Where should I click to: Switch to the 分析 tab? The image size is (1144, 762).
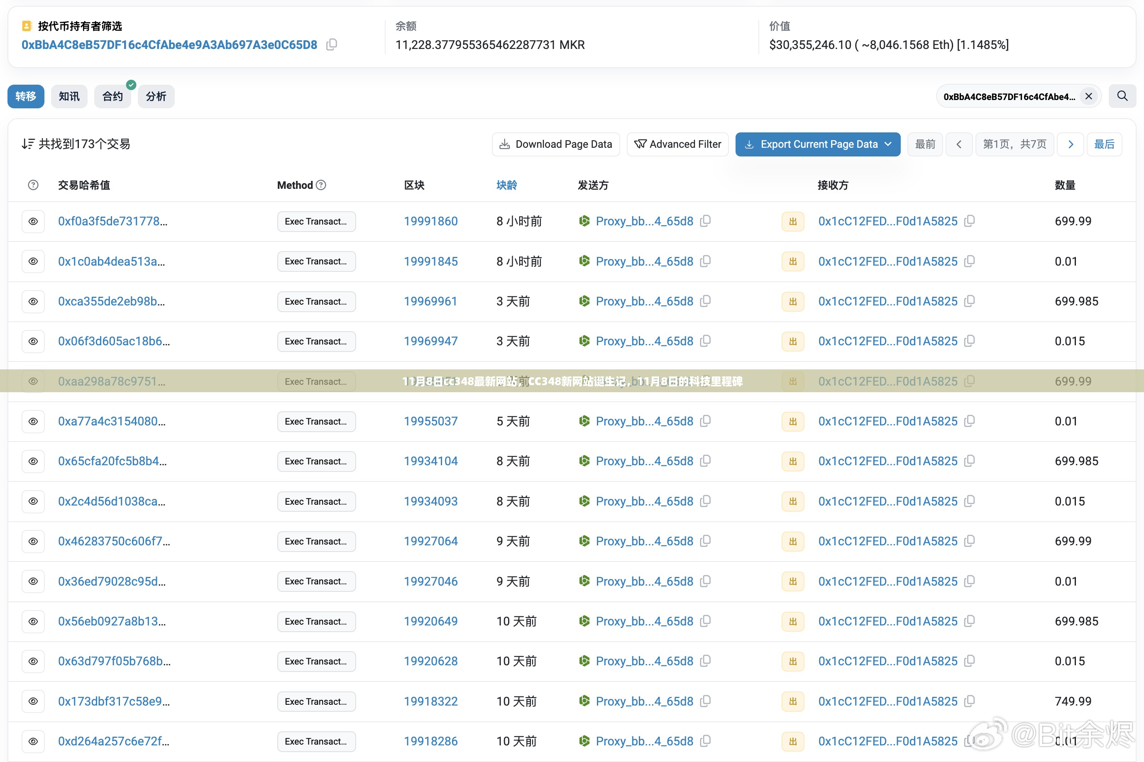(156, 96)
